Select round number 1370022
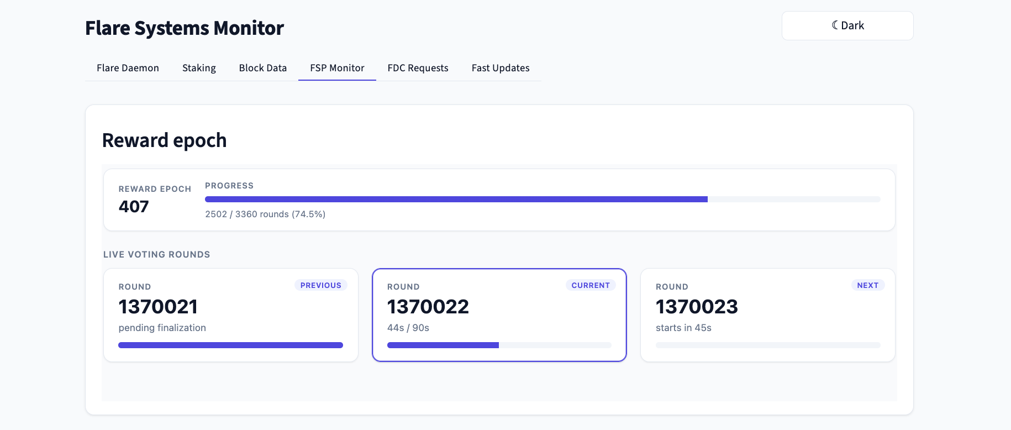The width and height of the screenshot is (1011, 430). click(x=428, y=307)
